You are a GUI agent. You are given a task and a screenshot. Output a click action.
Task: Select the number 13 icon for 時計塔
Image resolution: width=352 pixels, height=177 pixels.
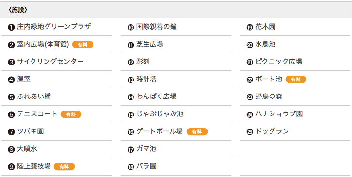click(x=130, y=80)
